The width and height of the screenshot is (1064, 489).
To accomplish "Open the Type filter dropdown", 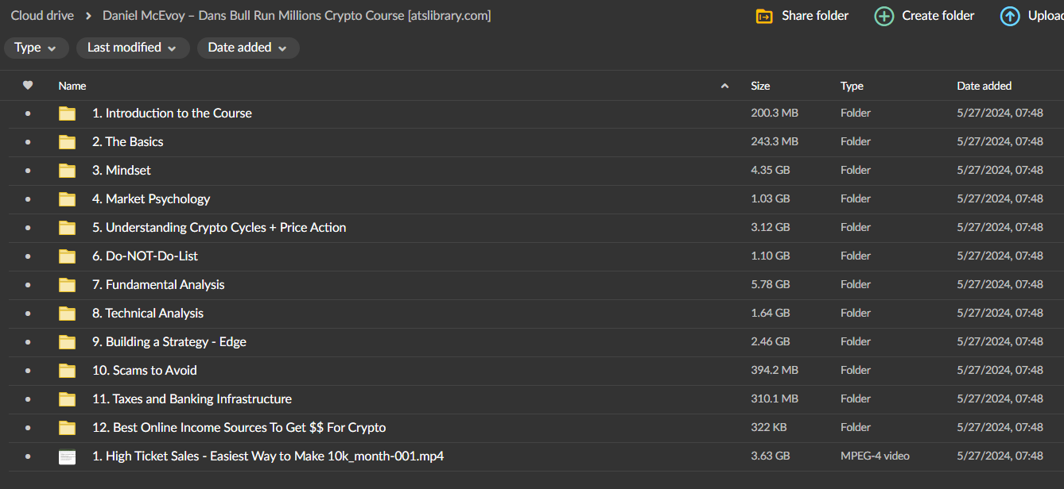I will (36, 48).
